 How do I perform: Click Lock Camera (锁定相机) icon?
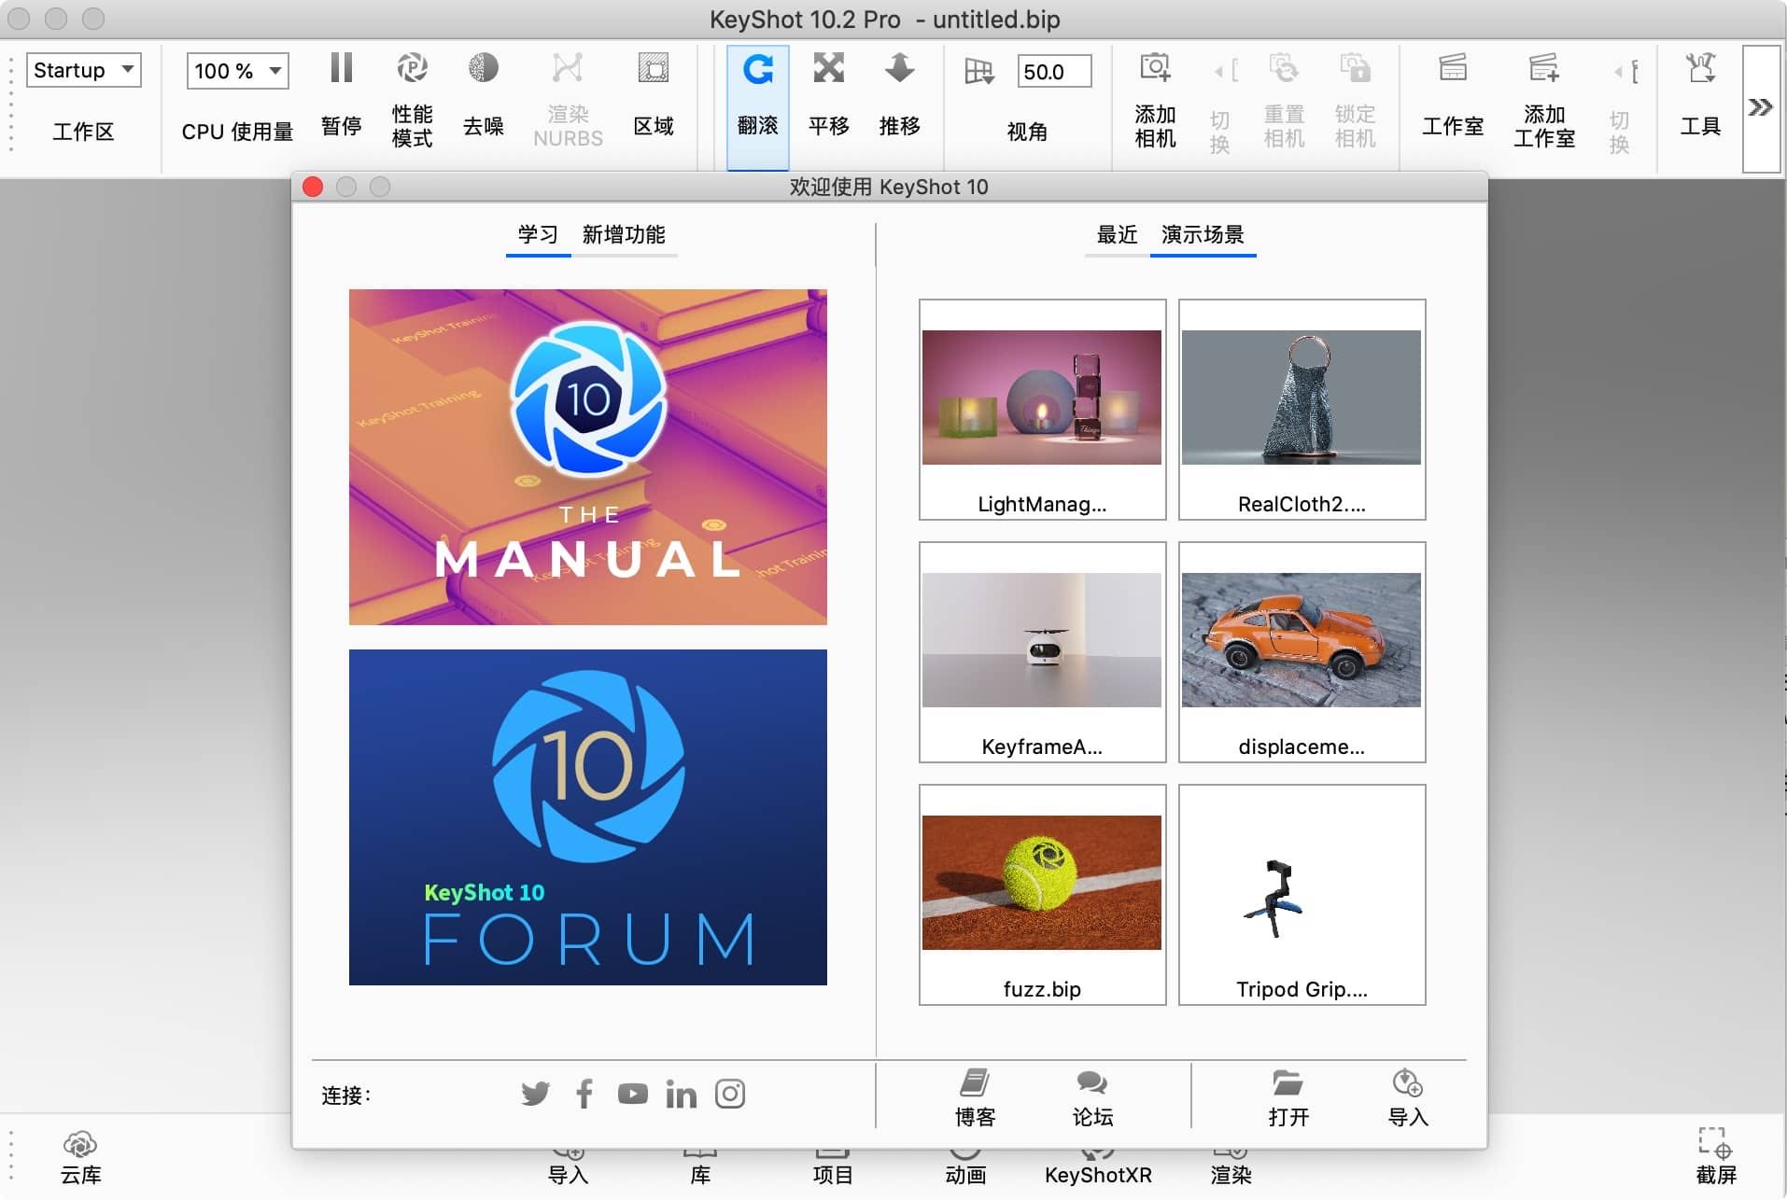(1355, 67)
